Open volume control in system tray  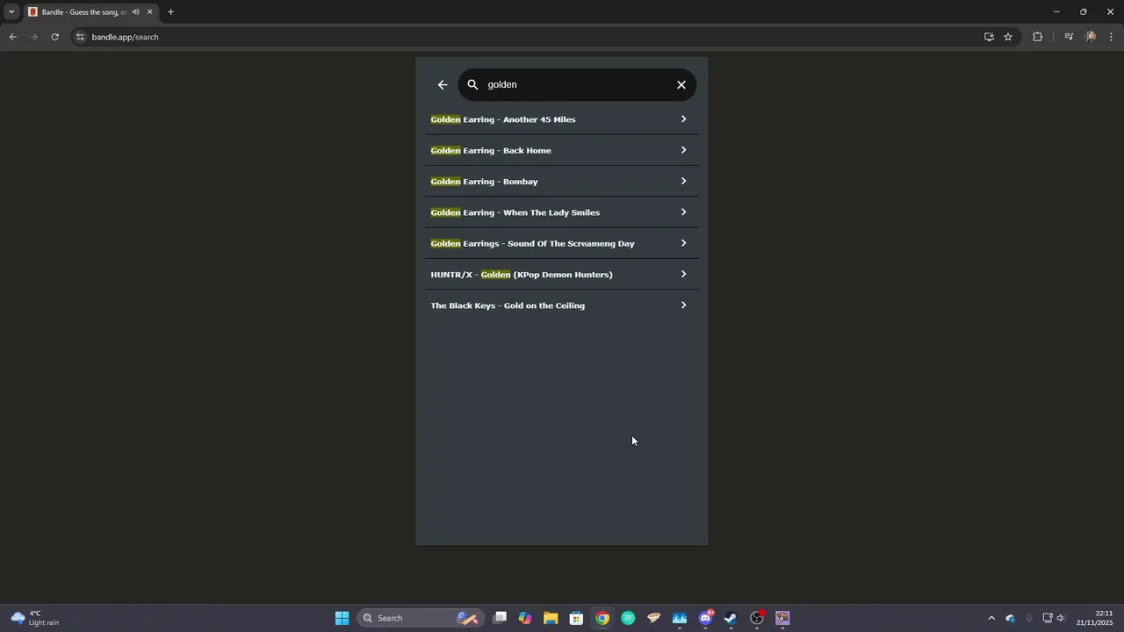pos(1061,618)
